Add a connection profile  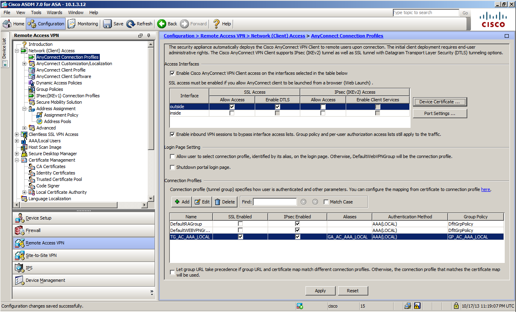point(182,202)
